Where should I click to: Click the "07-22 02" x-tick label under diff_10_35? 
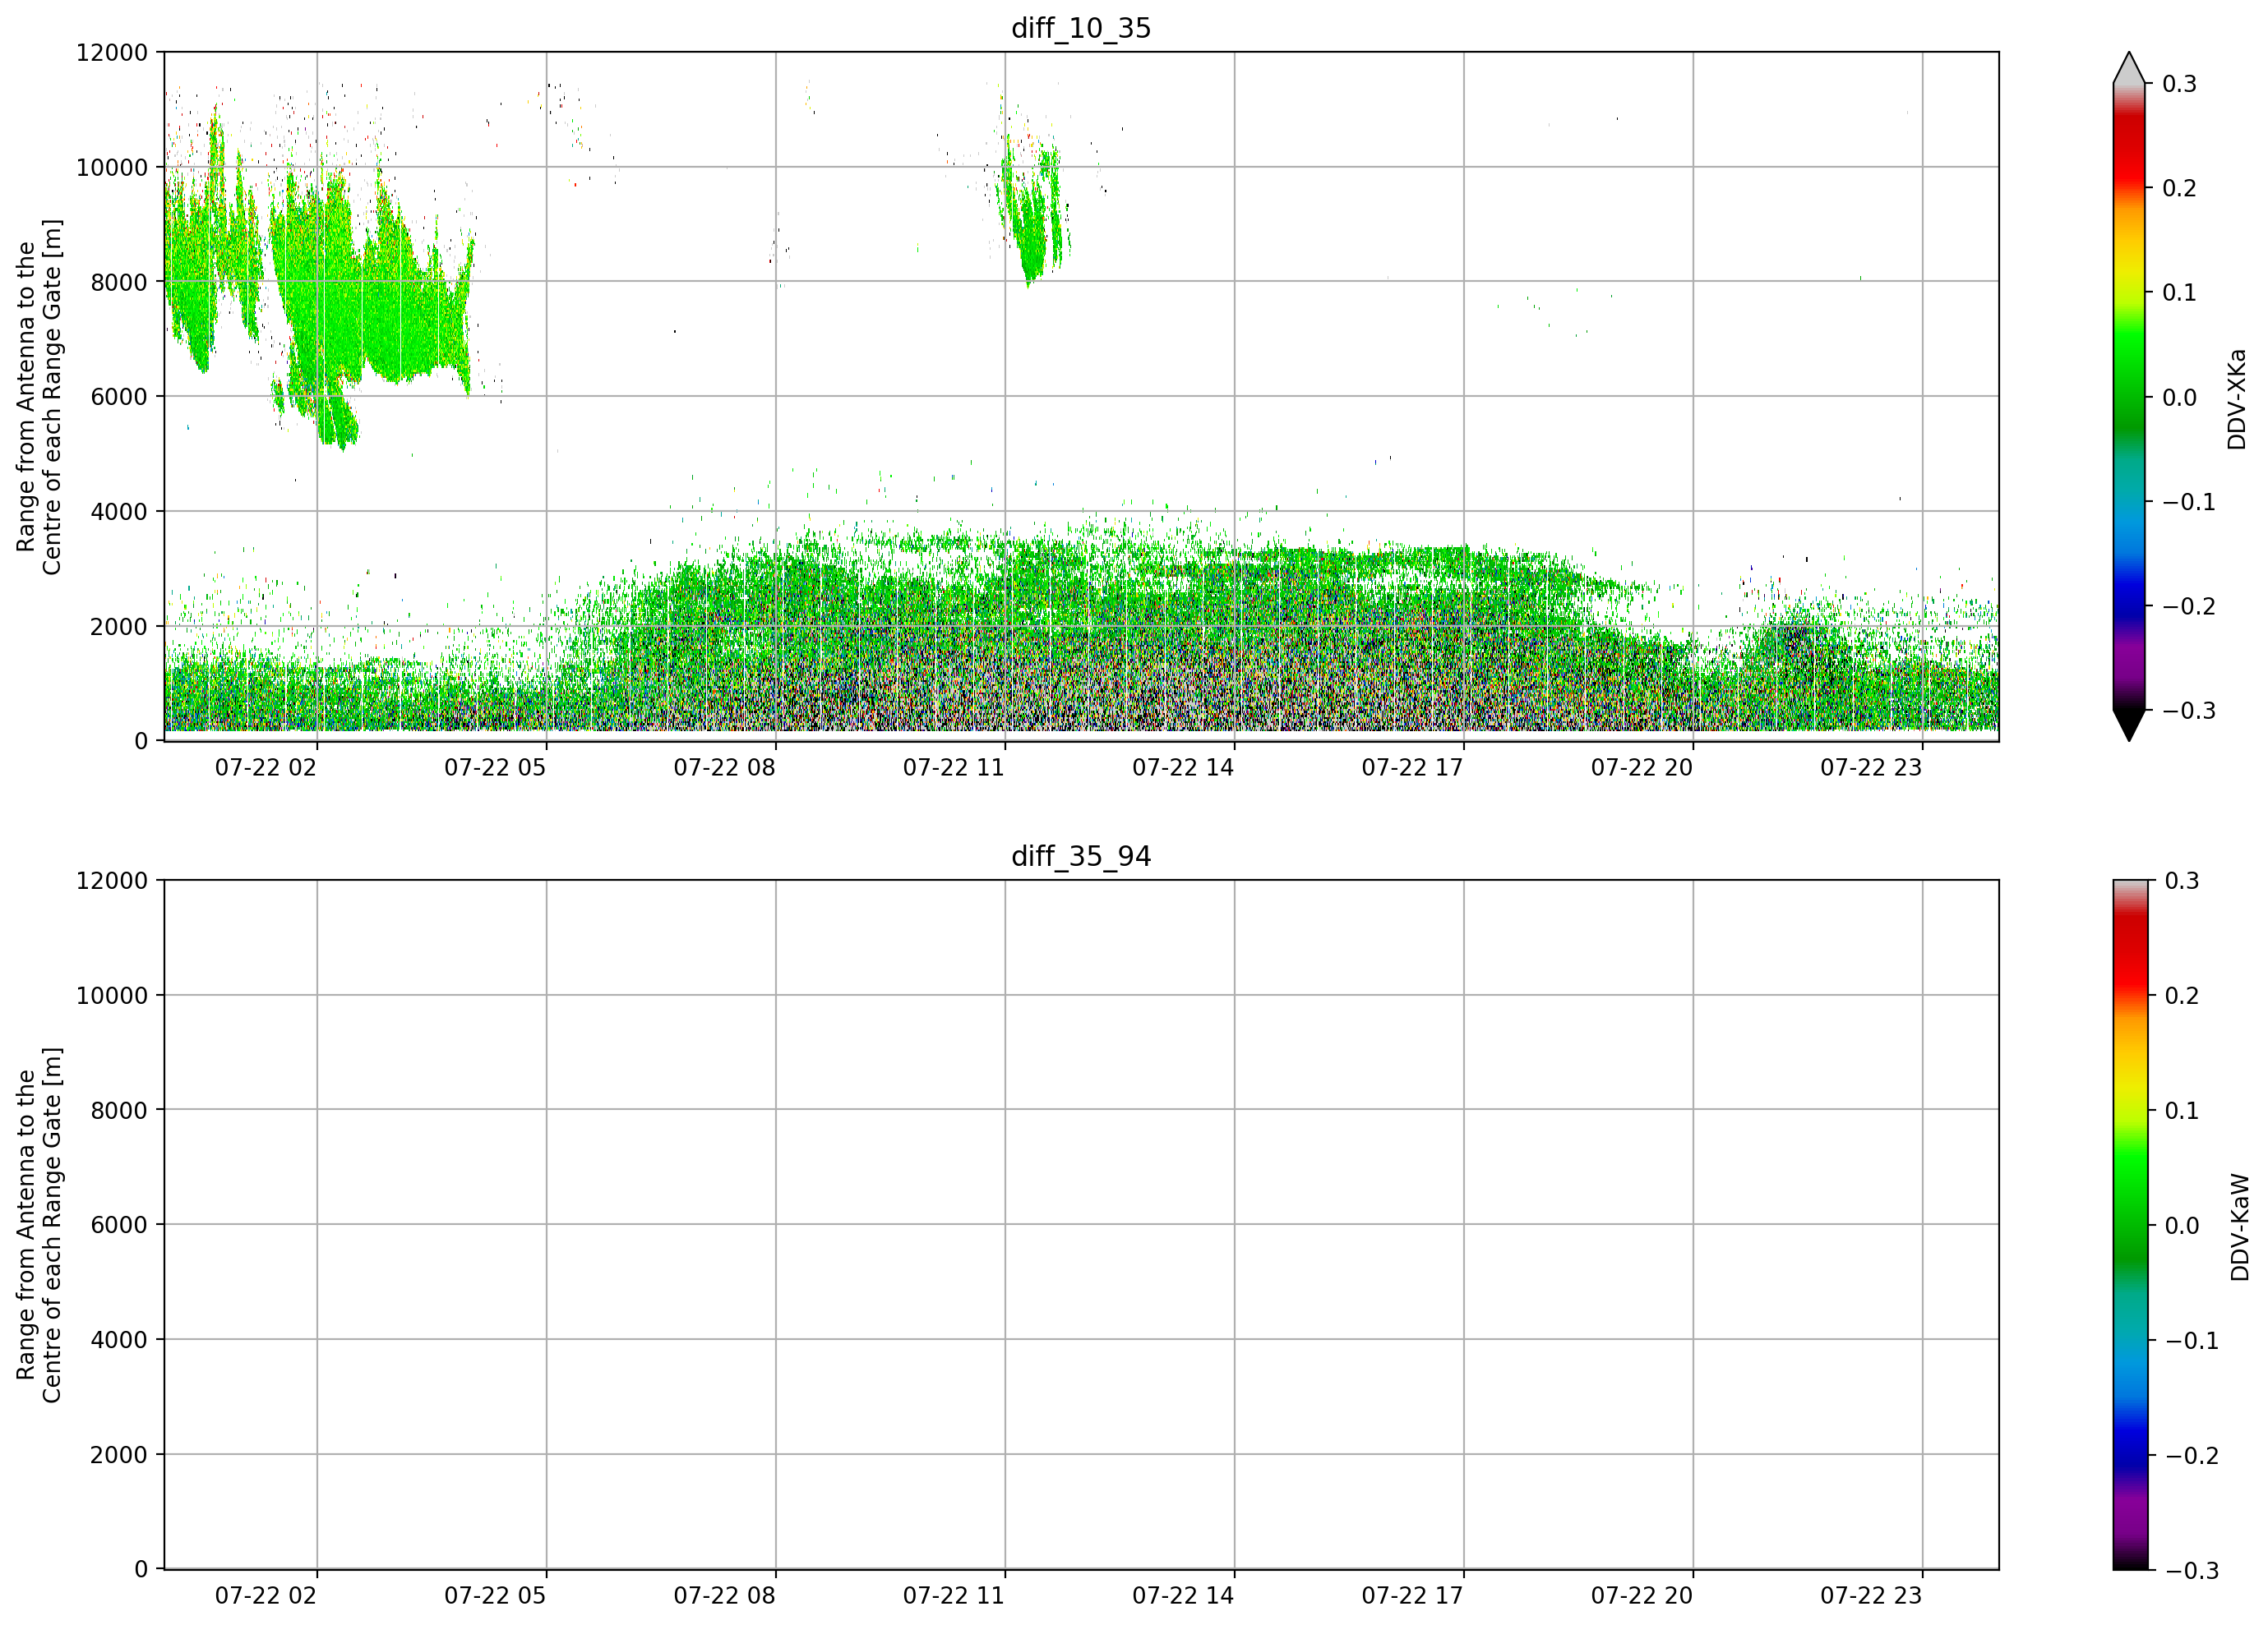coord(266,767)
